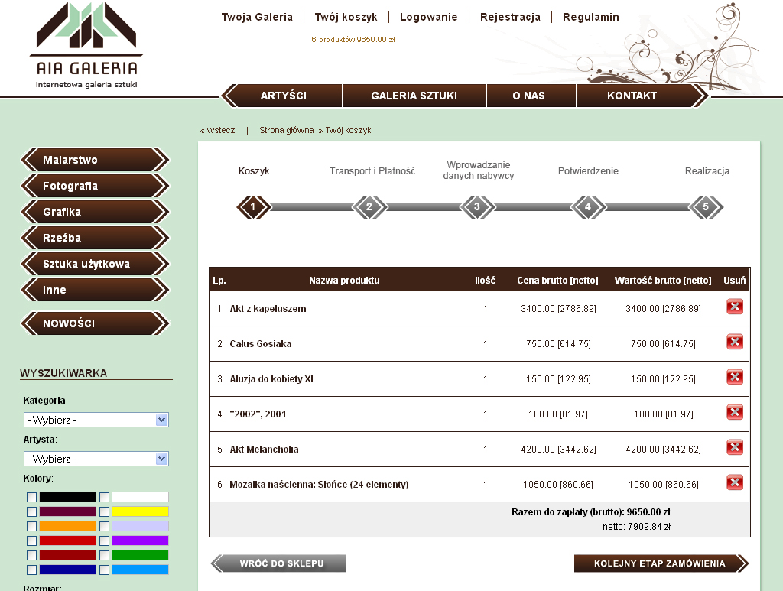Expand the Artysta selection list

click(x=96, y=459)
